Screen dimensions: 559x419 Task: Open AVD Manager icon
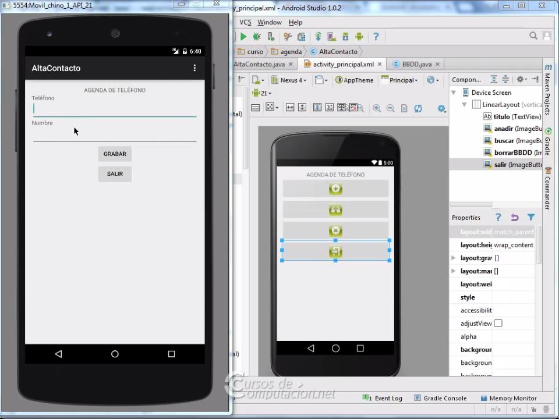tap(332, 36)
